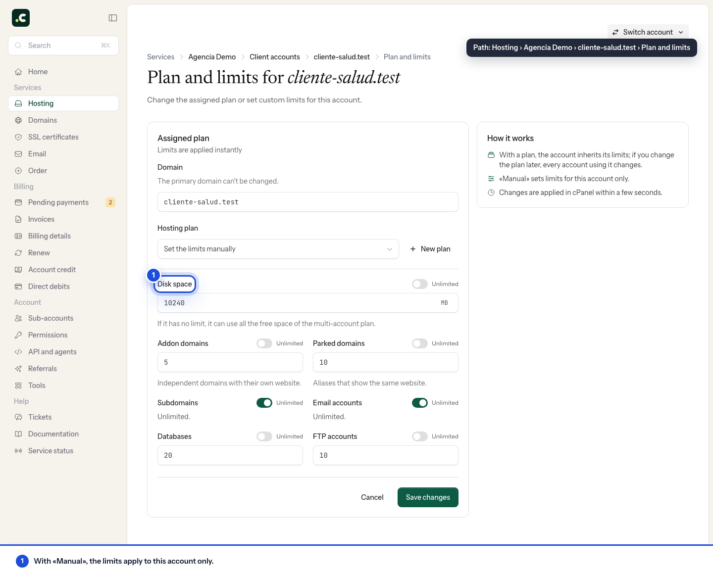Click the Email envelope icon
Viewport: 713px width, 576px height.
[x=18, y=154]
